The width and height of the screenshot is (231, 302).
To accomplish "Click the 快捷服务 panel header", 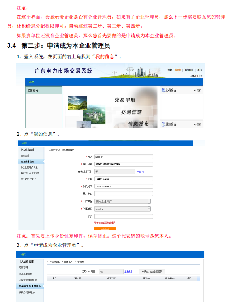I will [x=44, y=90].
